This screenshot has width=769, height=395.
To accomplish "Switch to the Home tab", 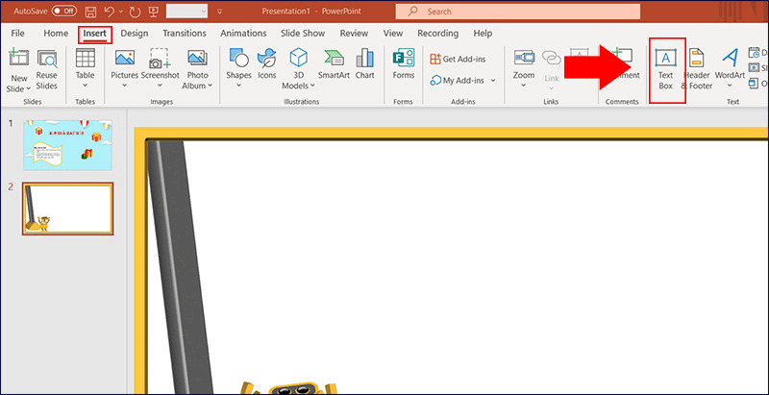I will pos(56,34).
